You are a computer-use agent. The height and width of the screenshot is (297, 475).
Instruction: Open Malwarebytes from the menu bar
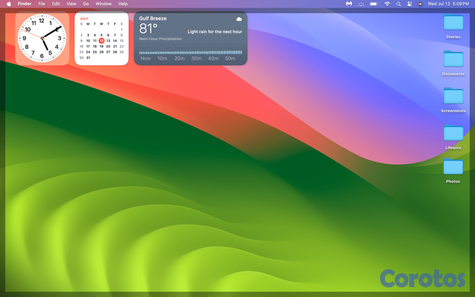(348, 4)
